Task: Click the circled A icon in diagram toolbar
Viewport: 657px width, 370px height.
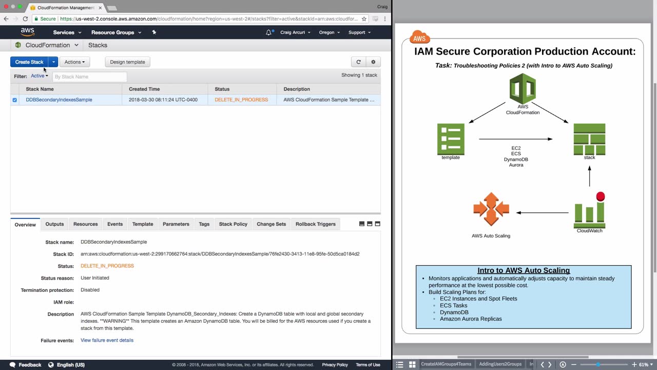Action: pos(563,365)
